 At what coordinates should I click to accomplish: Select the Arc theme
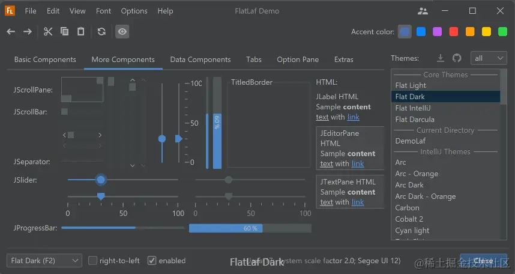pyautogui.click(x=446, y=162)
